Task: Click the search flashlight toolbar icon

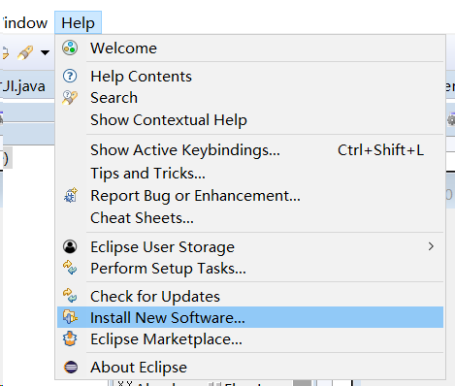Action: pos(25,52)
